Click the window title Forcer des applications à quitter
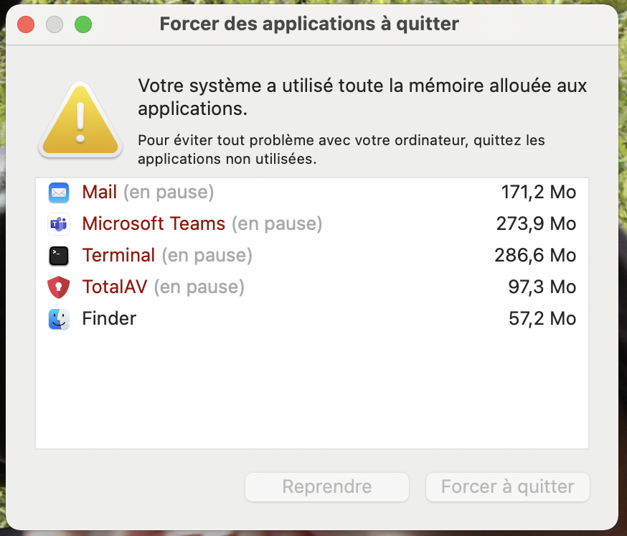 (x=309, y=24)
